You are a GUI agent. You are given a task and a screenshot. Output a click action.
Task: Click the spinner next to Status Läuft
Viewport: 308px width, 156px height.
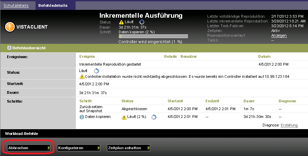click(96, 71)
